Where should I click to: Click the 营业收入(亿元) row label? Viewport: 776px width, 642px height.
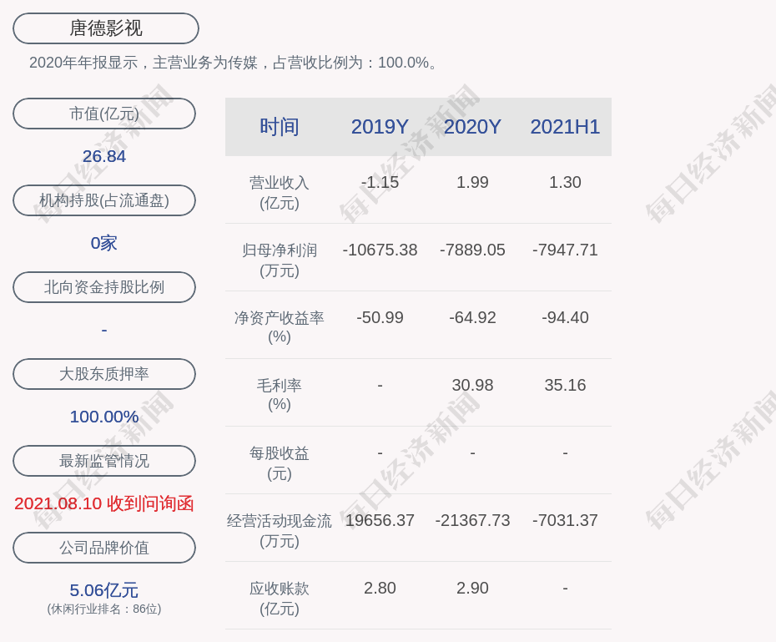tap(280, 193)
